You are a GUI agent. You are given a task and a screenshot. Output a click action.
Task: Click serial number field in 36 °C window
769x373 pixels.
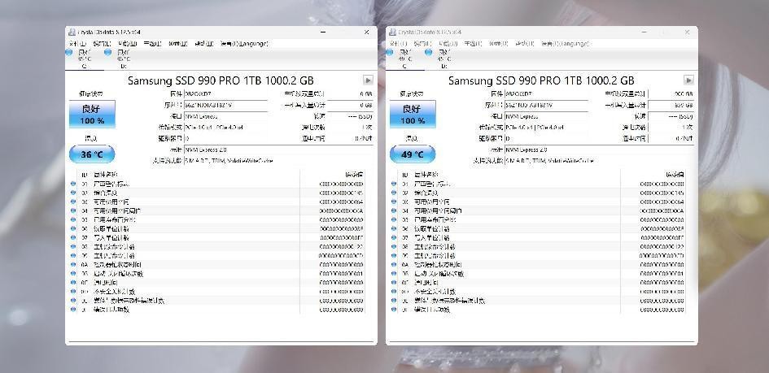pyautogui.click(x=225, y=105)
